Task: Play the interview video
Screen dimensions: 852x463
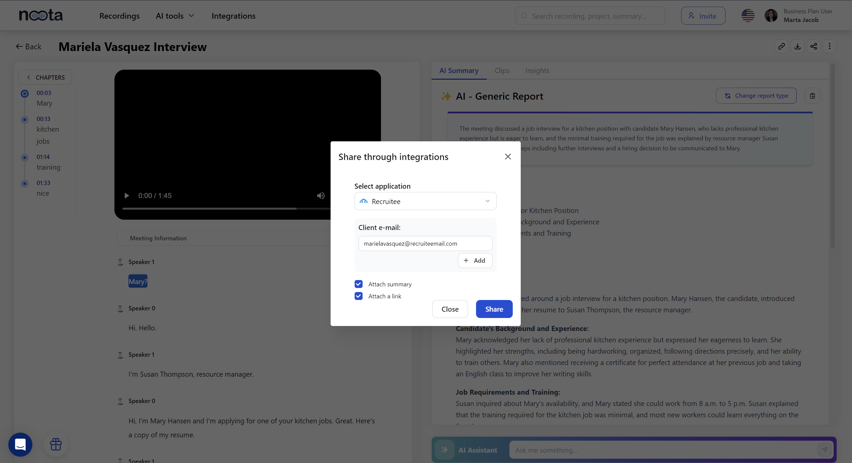Action: (127, 196)
